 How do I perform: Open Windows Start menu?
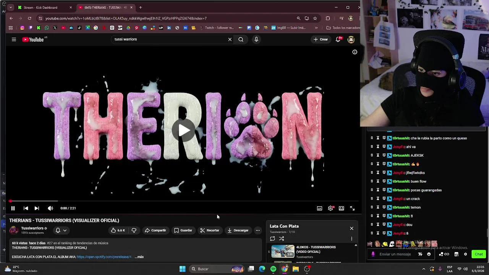tap(182, 269)
